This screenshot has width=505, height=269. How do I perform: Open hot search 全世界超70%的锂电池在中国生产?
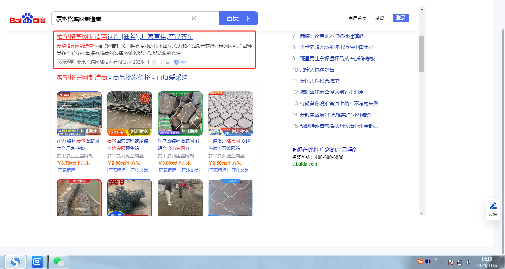click(337, 47)
